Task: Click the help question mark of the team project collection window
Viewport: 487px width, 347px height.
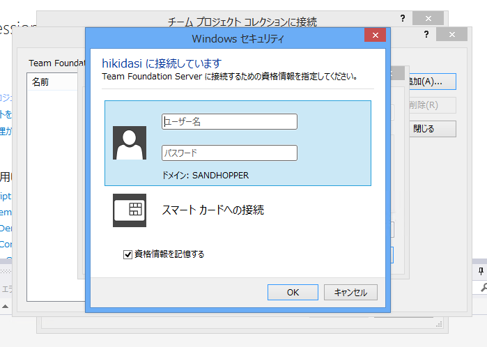Action: point(403,18)
